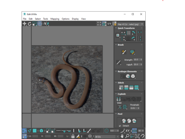
Task: Click Relax Until Flat in Reshape Elements
Action: coord(128,76)
